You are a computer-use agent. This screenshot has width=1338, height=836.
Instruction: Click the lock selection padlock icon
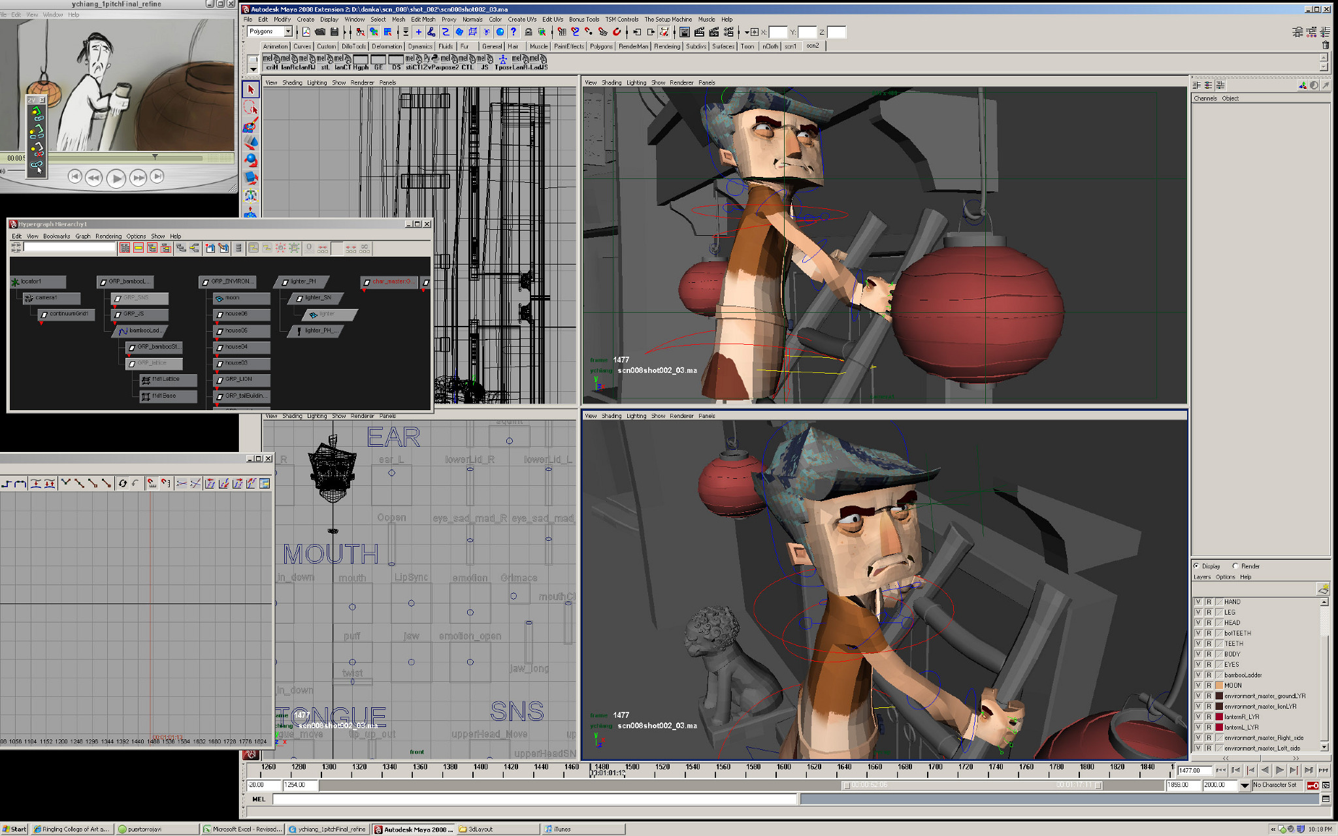pos(529,31)
